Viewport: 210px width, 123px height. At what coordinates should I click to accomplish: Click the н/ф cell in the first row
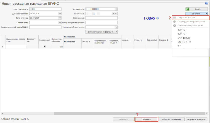pyautogui.click(x=57, y=47)
